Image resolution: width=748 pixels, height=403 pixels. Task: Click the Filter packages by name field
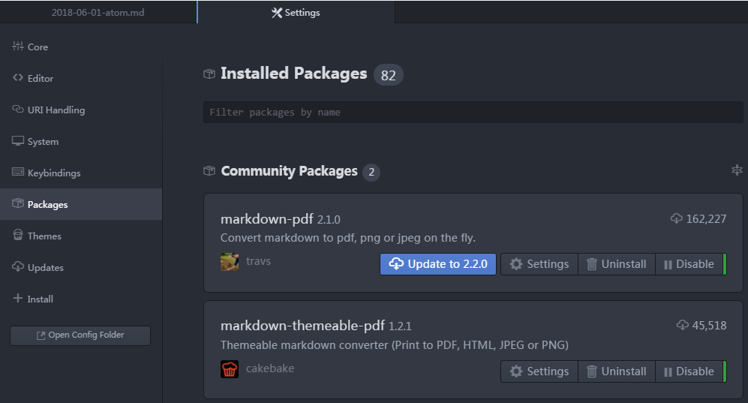coord(473,112)
